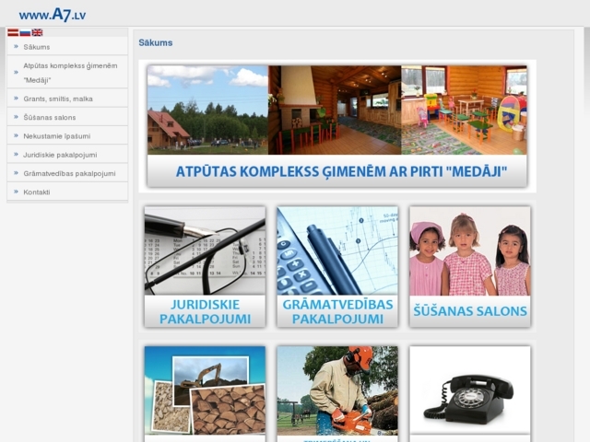Screen dimensions: 590x442
Task: Click the Sākums page heading
Action: click(x=156, y=43)
